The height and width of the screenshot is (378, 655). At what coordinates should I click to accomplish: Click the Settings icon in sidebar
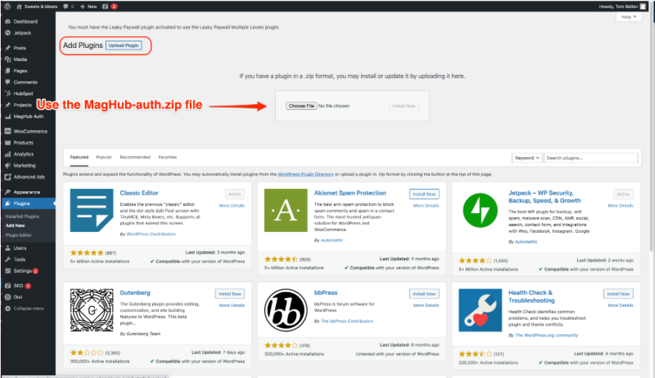(x=7, y=270)
